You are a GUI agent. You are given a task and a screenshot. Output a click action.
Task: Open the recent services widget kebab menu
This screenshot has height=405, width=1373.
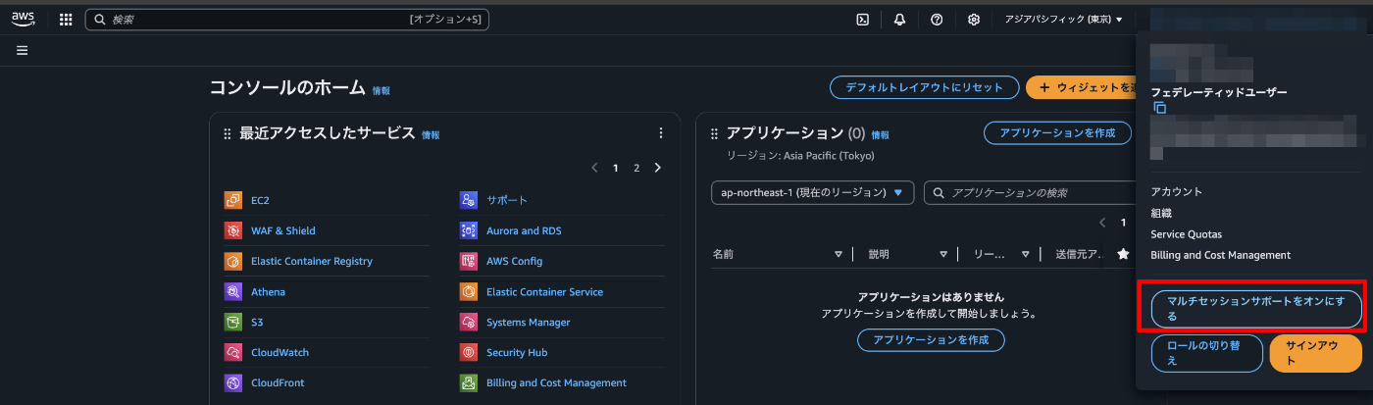661,133
